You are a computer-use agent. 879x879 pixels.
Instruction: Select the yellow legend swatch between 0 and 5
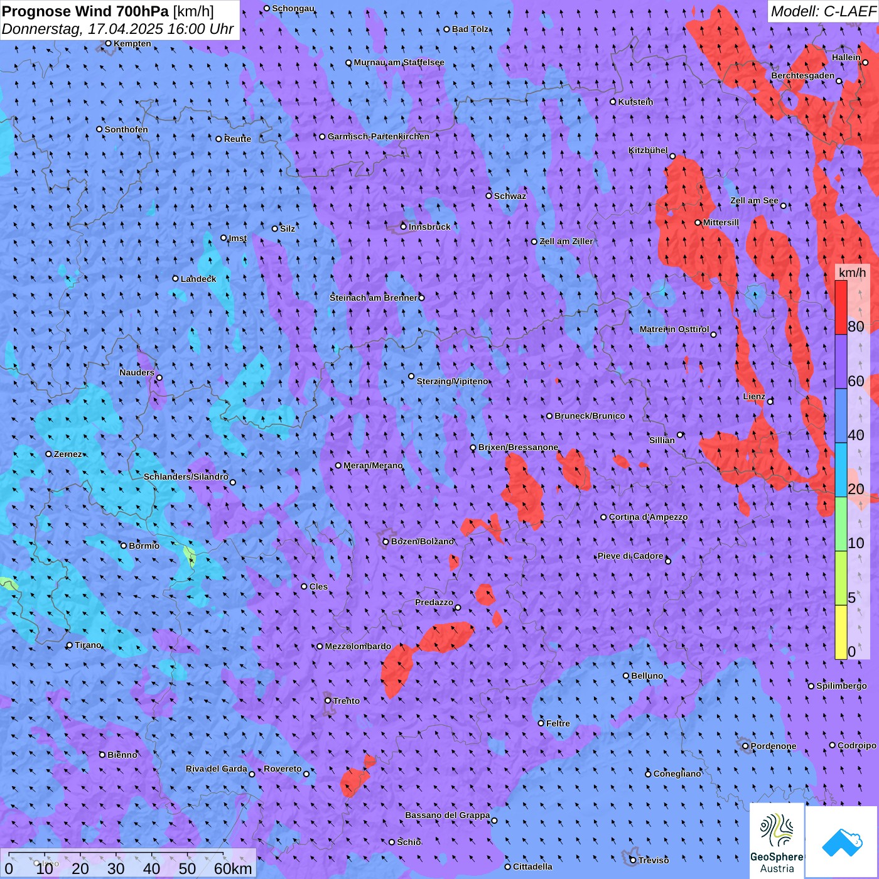(x=841, y=632)
